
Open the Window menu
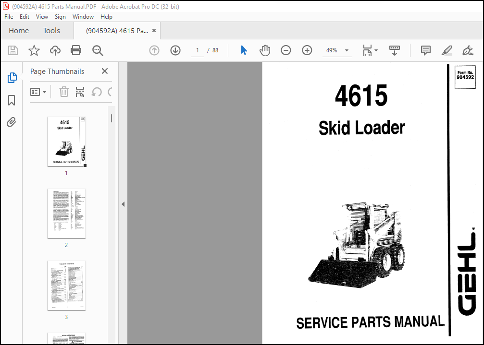point(83,17)
